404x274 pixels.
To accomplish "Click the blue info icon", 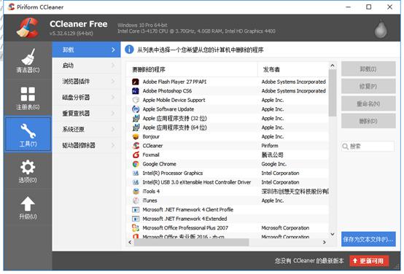I will 129,50.
